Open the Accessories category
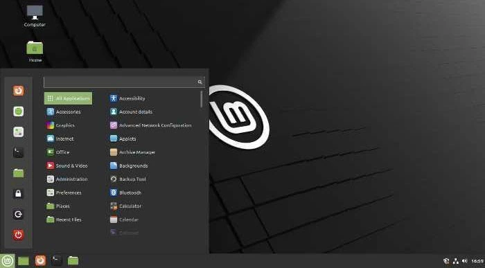 pos(68,111)
